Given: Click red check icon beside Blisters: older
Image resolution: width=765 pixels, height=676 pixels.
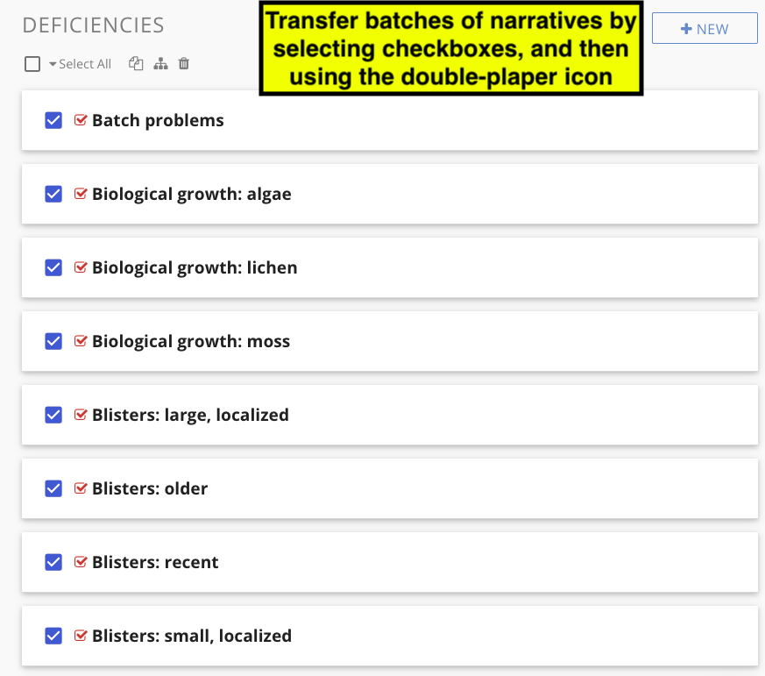Looking at the screenshot, I should pyautogui.click(x=81, y=488).
